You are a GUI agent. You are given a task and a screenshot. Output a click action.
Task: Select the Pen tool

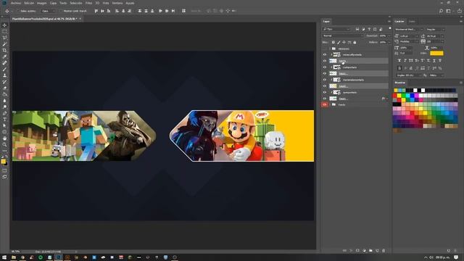[4, 113]
